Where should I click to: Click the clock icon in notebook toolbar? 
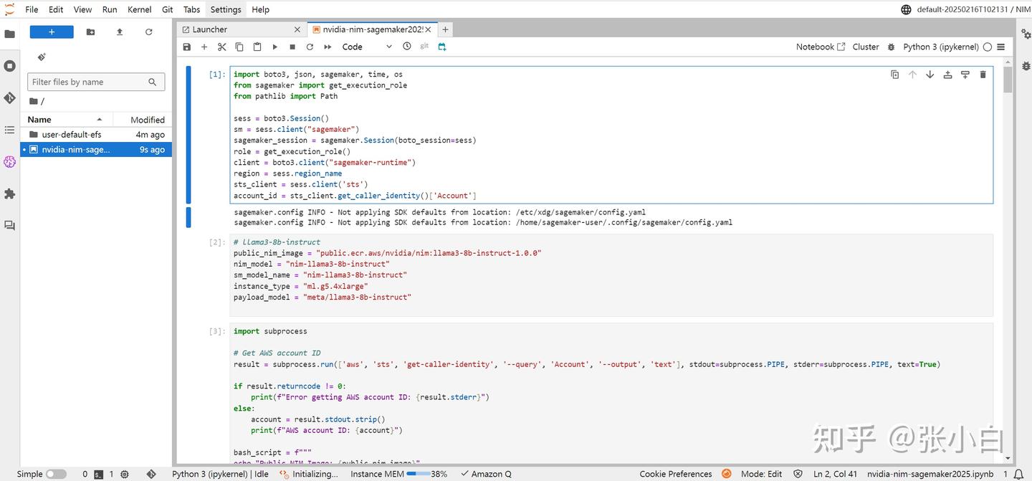407,47
